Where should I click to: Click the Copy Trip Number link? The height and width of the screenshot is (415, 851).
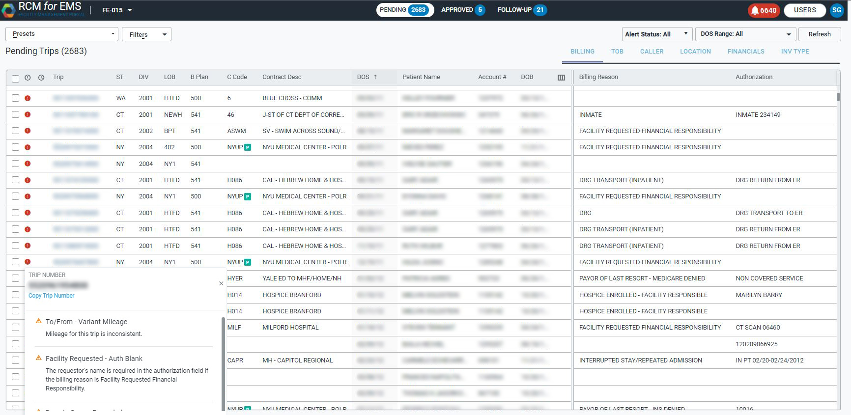pos(52,296)
